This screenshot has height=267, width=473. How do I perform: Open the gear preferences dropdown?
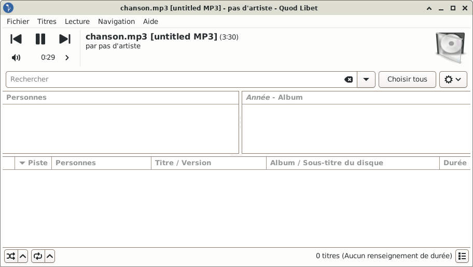click(453, 79)
